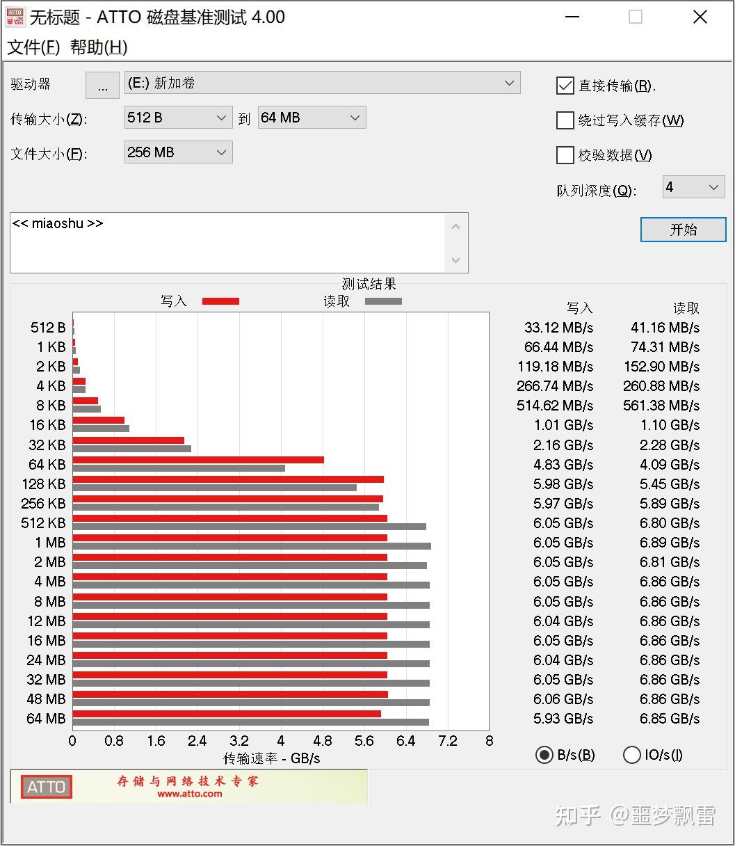
Task: Enable the 校验数据(V) option
Action: 565,155
